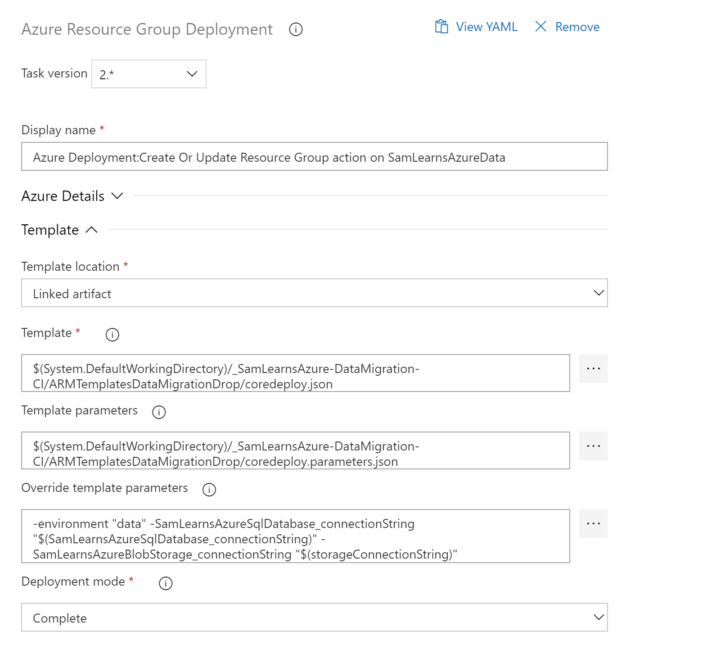
Task: Expand the Azure Details section
Action: (x=72, y=196)
